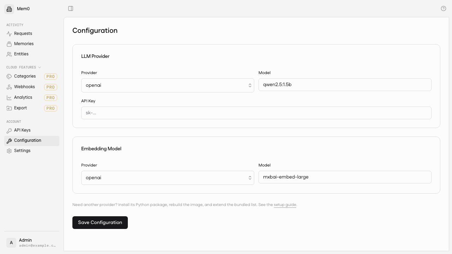This screenshot has width=452, height=254.
Task: Go to Memories page
Action: point(32,44)
